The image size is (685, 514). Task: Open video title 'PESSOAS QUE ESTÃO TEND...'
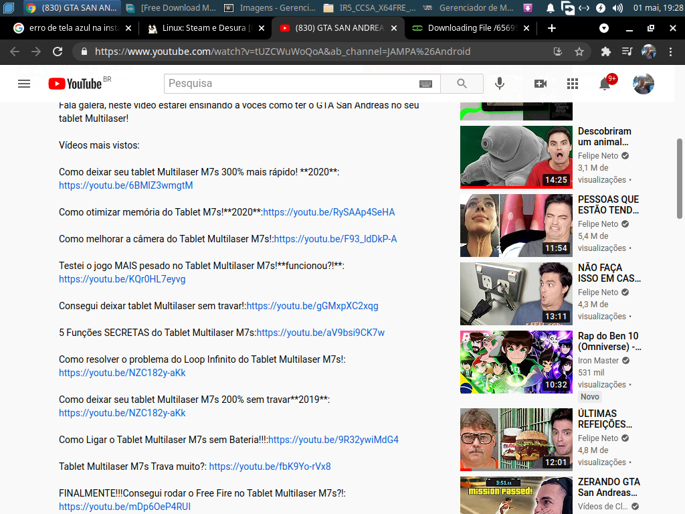tap(609, 205)
